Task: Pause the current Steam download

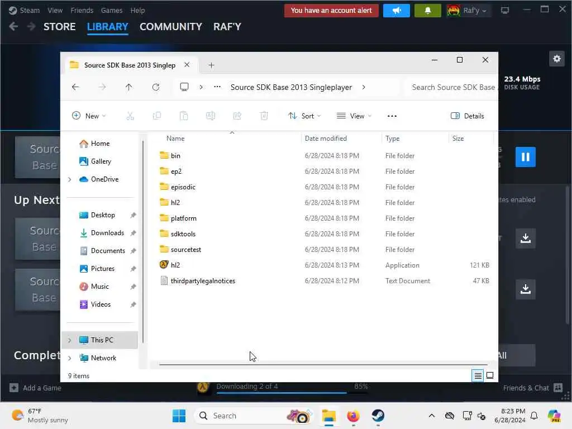Action: 525,157
